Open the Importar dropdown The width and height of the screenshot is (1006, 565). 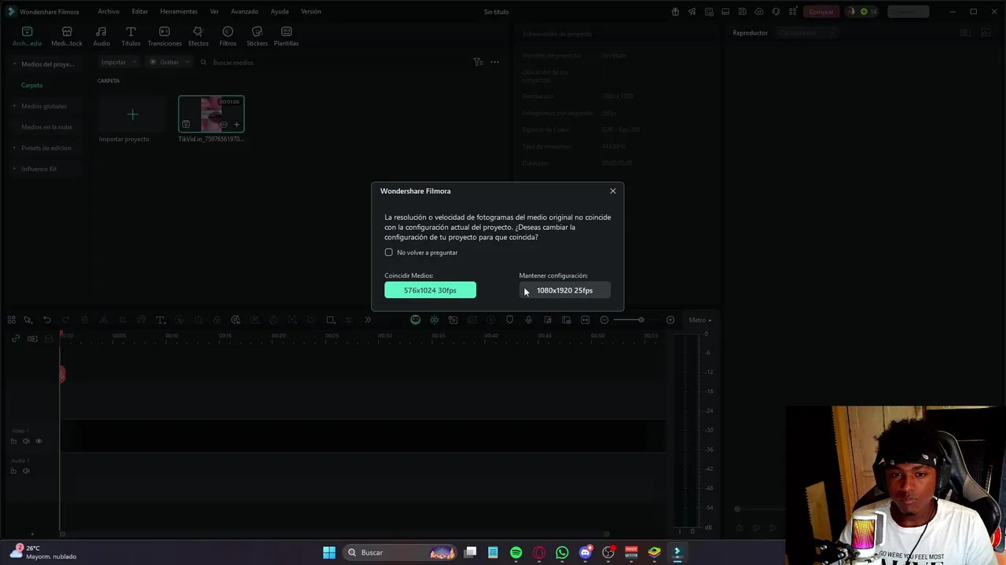point(119,62)
